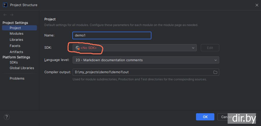This screenshot has width=261, height=126.
Task: Select Facets in the sidebar
Action: tap(15, 46)
